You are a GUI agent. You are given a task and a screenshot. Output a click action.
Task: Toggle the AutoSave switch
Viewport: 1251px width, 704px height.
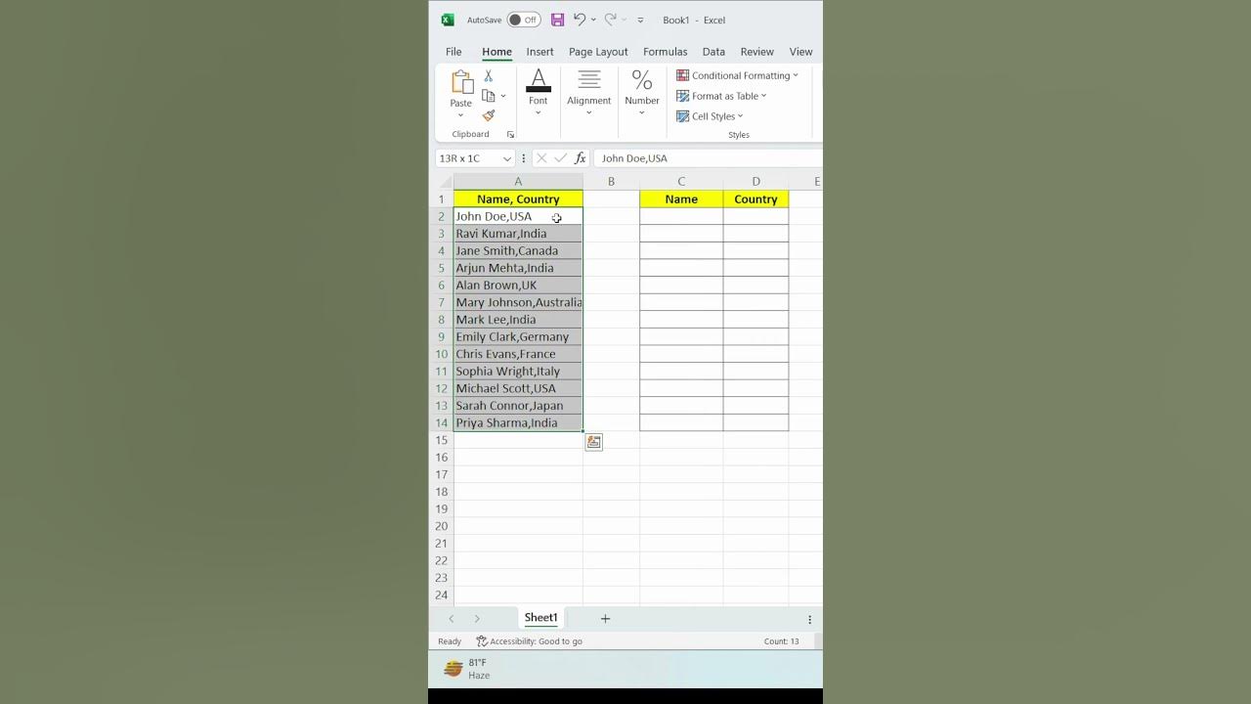(x=524, y=20)
